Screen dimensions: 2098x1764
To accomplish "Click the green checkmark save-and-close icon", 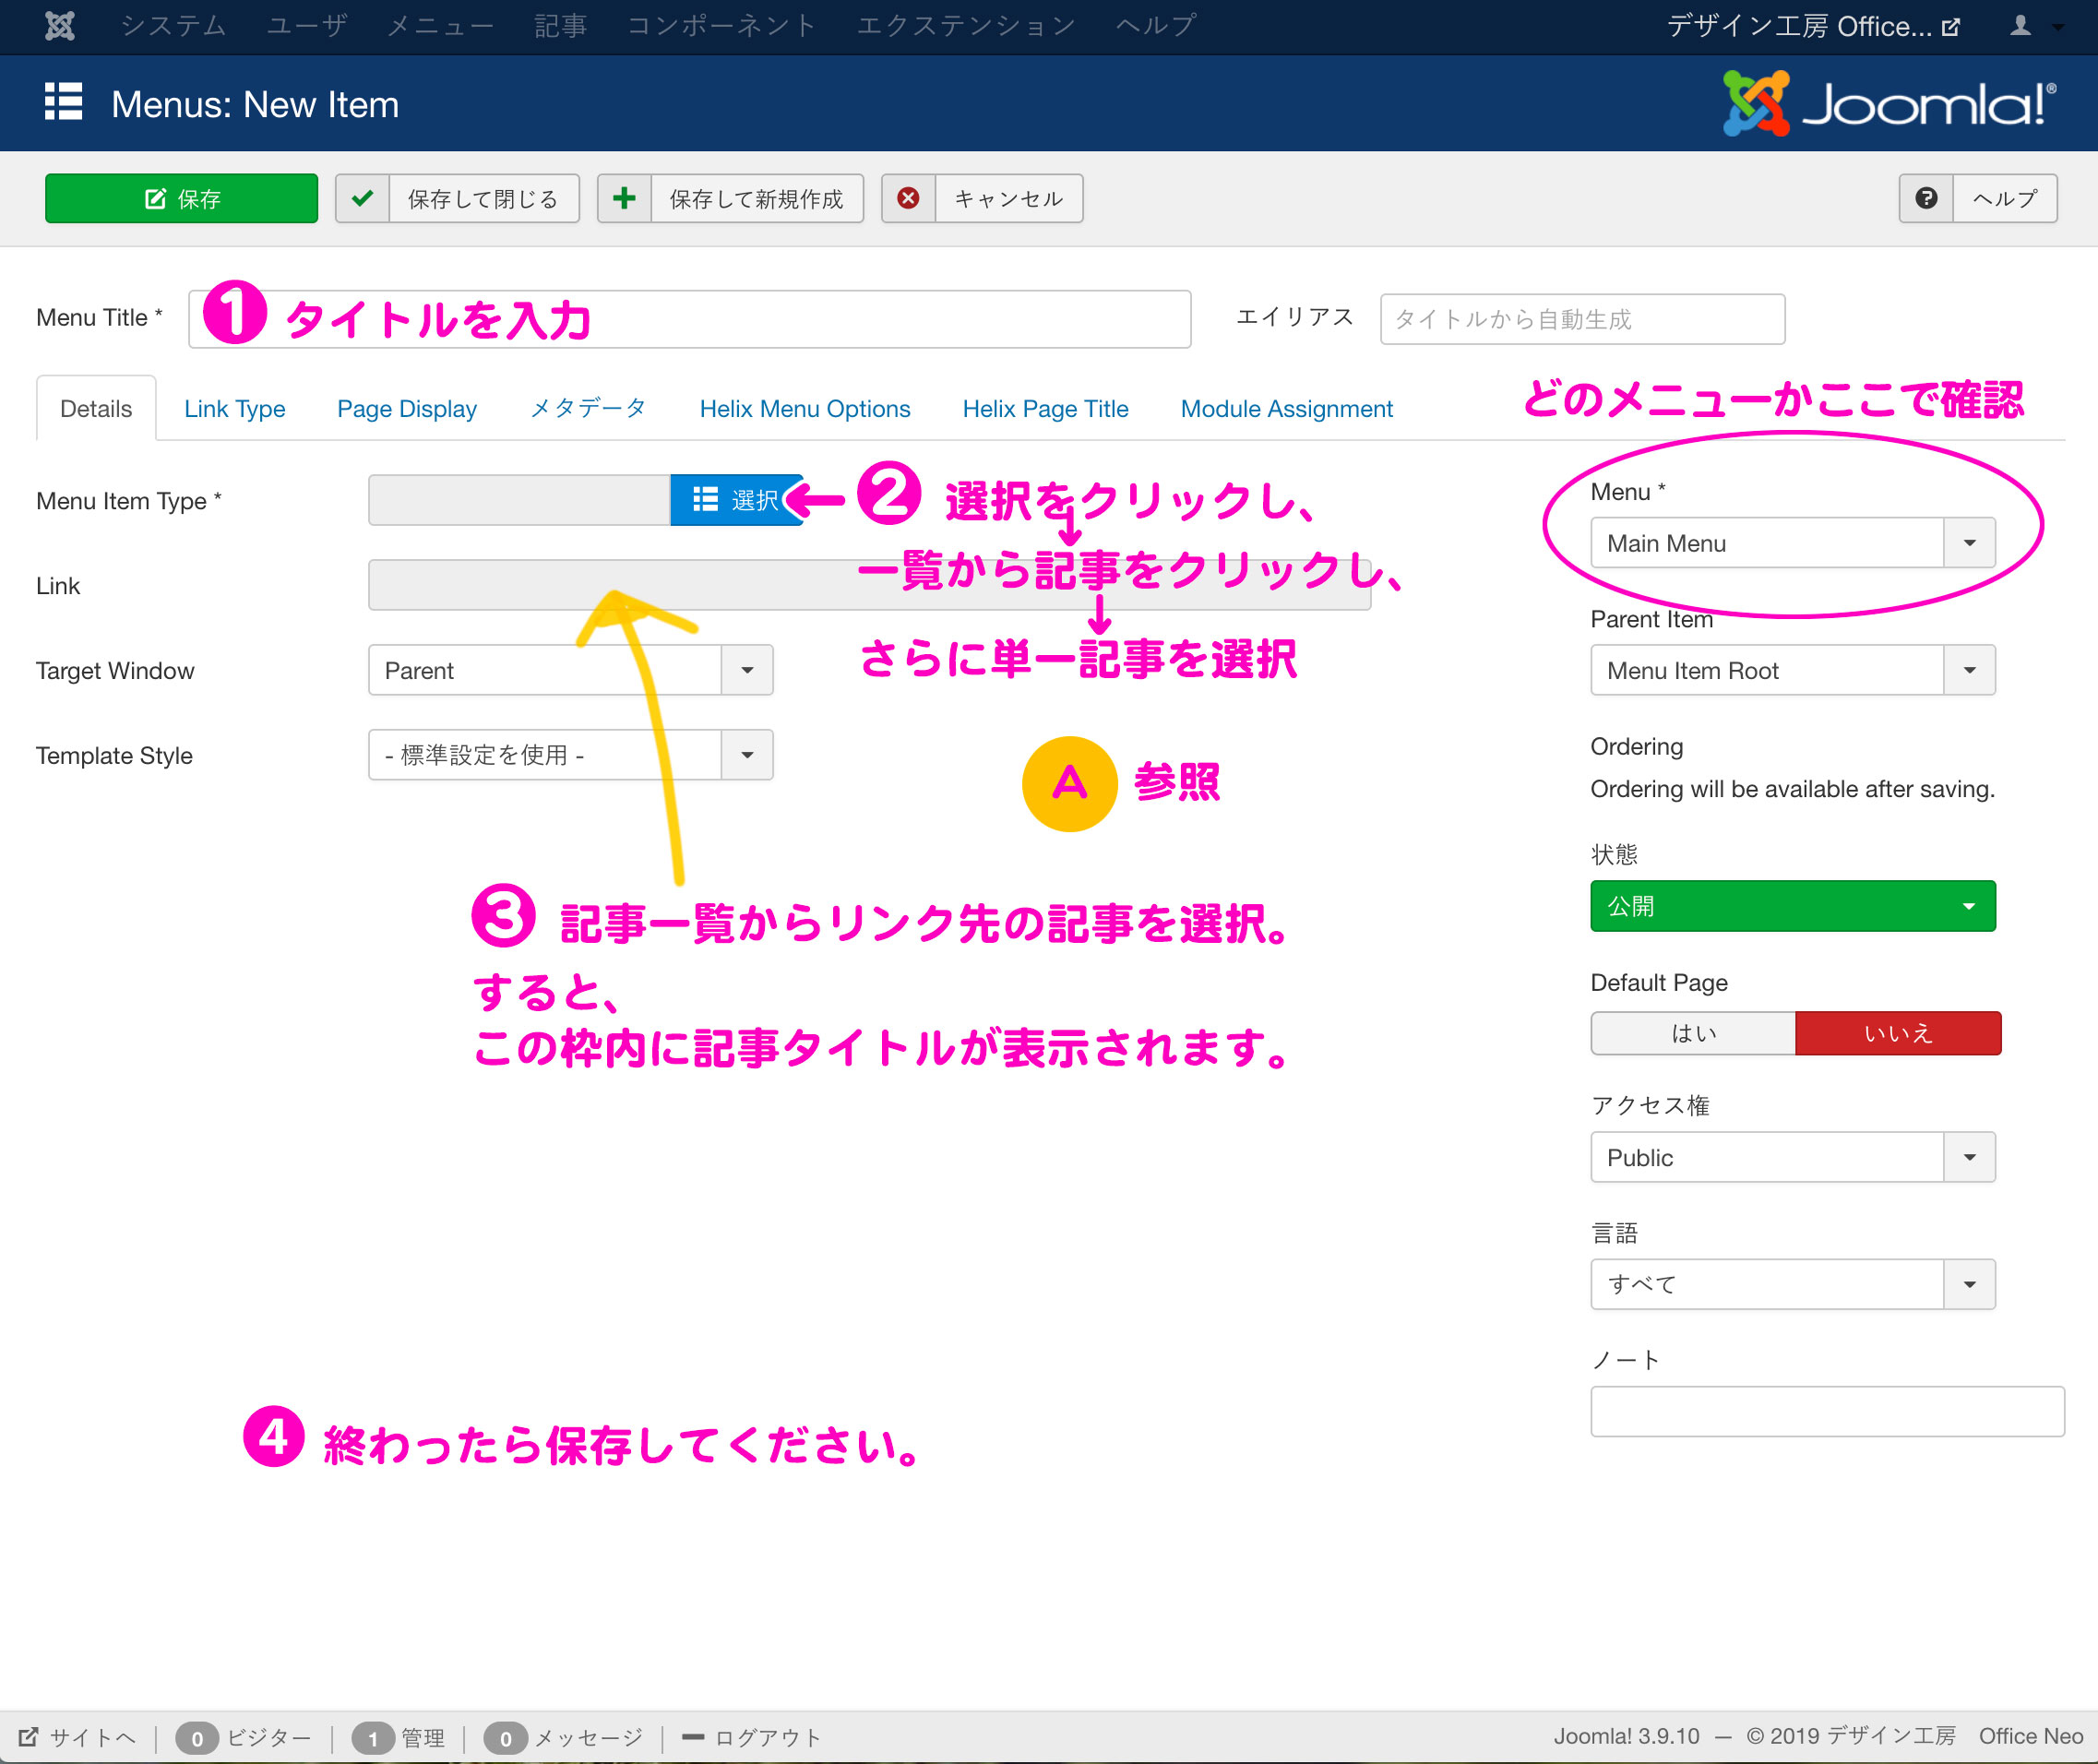I will (x=363, y=198).
